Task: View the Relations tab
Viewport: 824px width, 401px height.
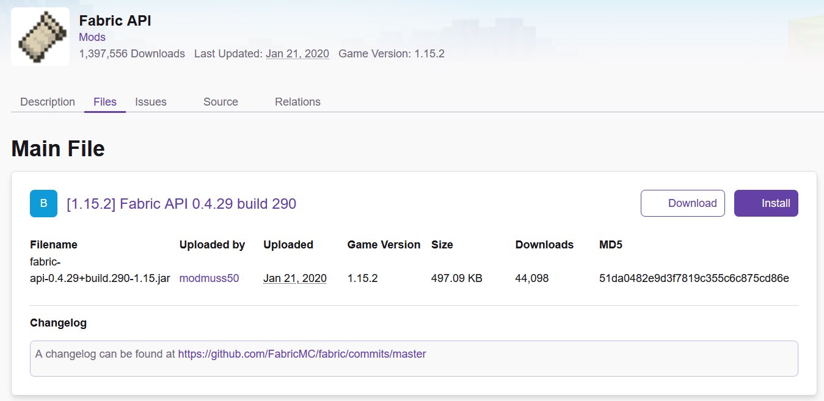Action: click(x=297, y=102)
